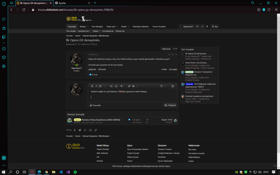This screenshot has width=280, height=175.
Task: Click Cevapla link on first post
Action: coord(173,69)
